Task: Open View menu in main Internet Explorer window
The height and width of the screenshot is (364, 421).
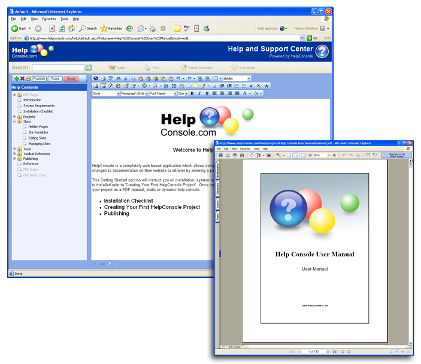Action: 34,19
